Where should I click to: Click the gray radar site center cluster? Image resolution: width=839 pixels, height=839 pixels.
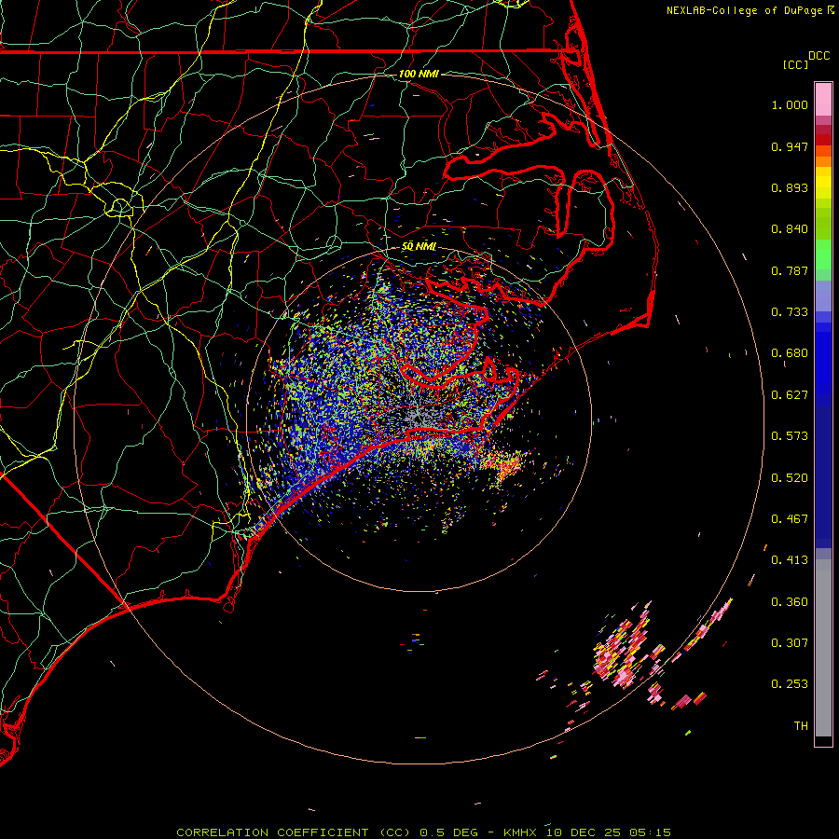[x=419, y=417]
